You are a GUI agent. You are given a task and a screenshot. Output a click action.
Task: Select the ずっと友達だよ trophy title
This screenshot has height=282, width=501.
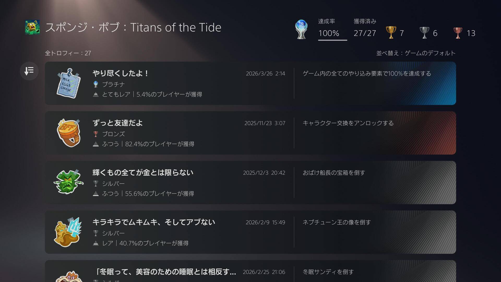pyautogui.click(x=118, y=123)
